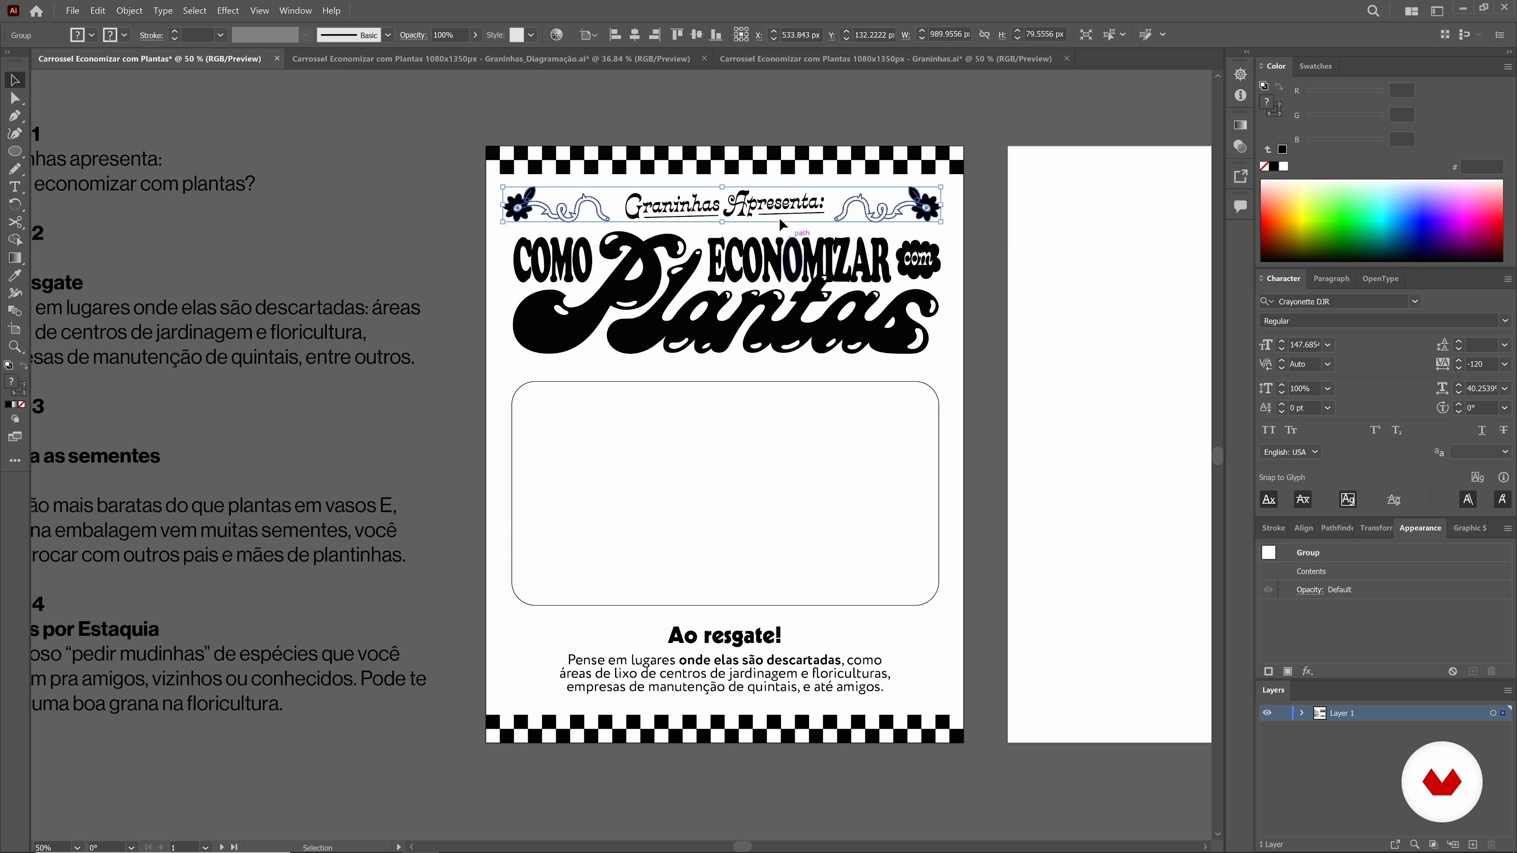Image resolution: width=1517 pixels, height=853 pixels.
Task: Click Delete Selection trash in Layers
Action: point(1492,844)
